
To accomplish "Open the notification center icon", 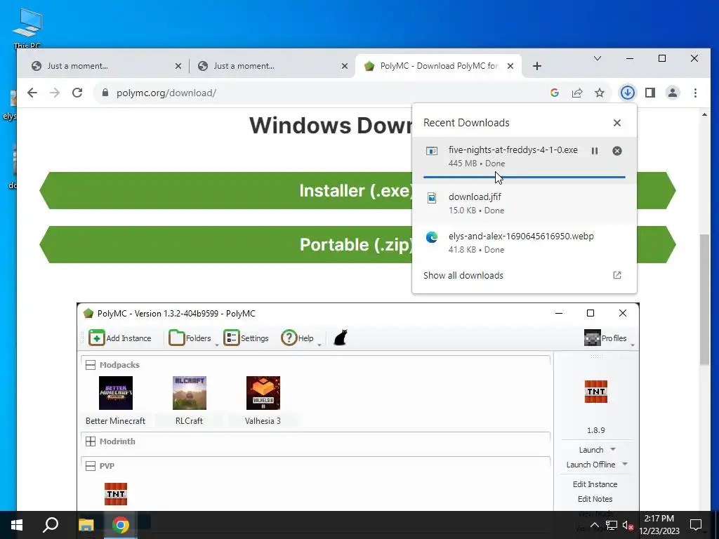I will (x=696, y=525).
